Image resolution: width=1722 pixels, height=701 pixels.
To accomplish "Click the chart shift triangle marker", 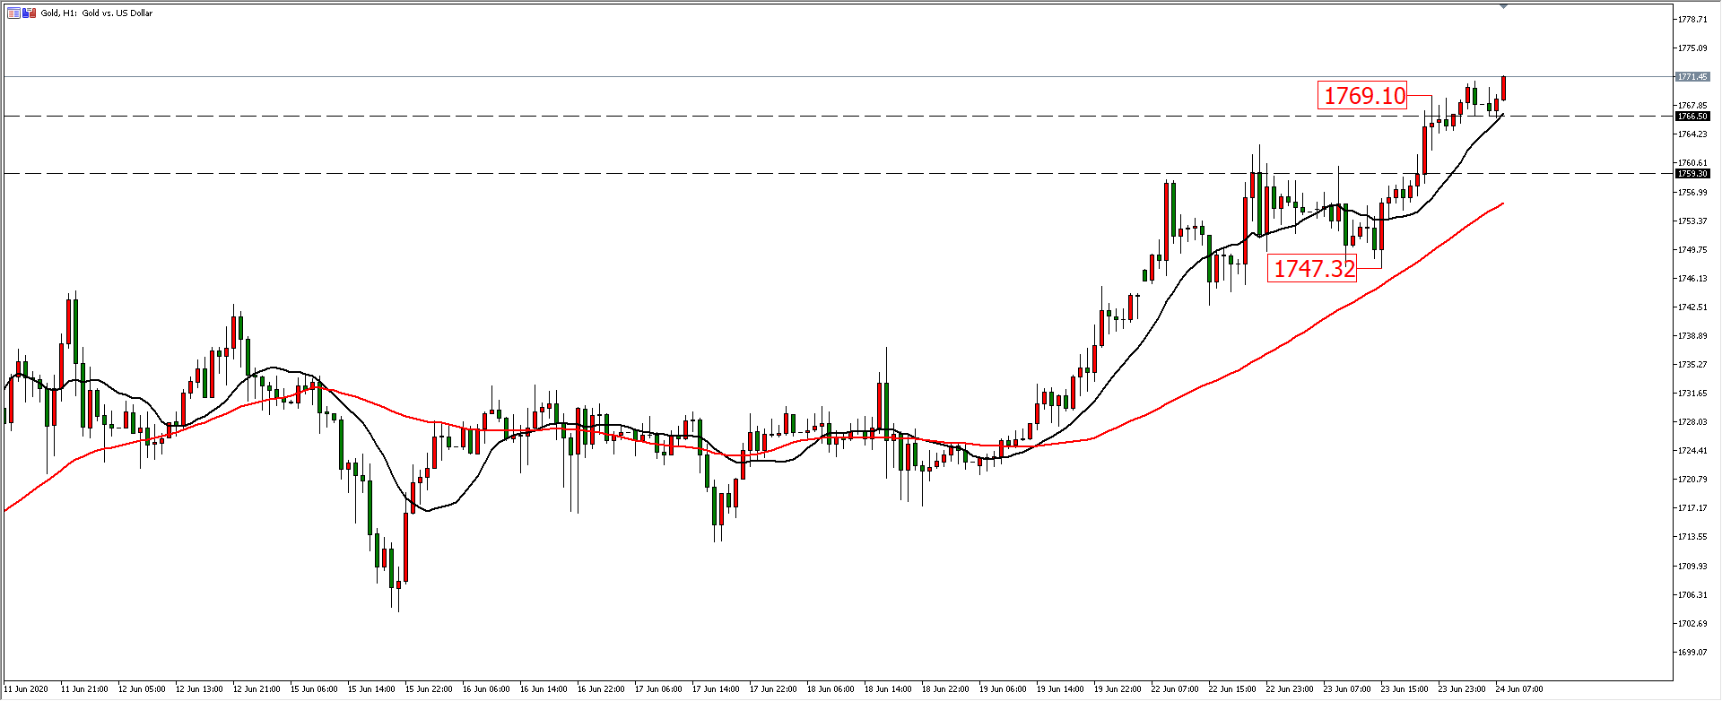I will tap(1504, 6).
